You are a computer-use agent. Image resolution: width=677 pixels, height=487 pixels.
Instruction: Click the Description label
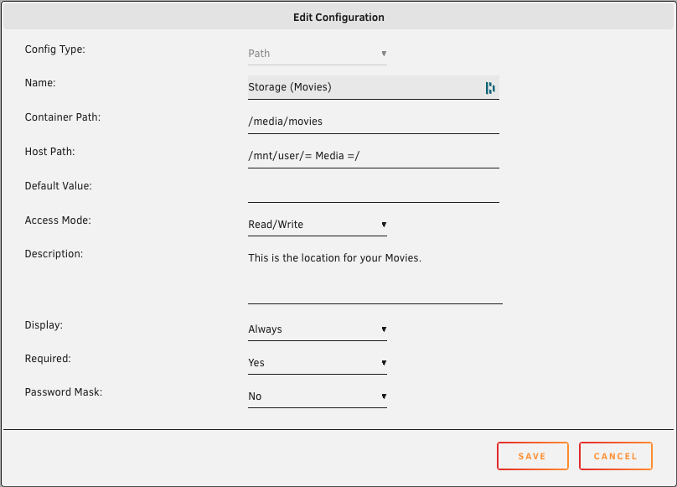click(54, 254)
